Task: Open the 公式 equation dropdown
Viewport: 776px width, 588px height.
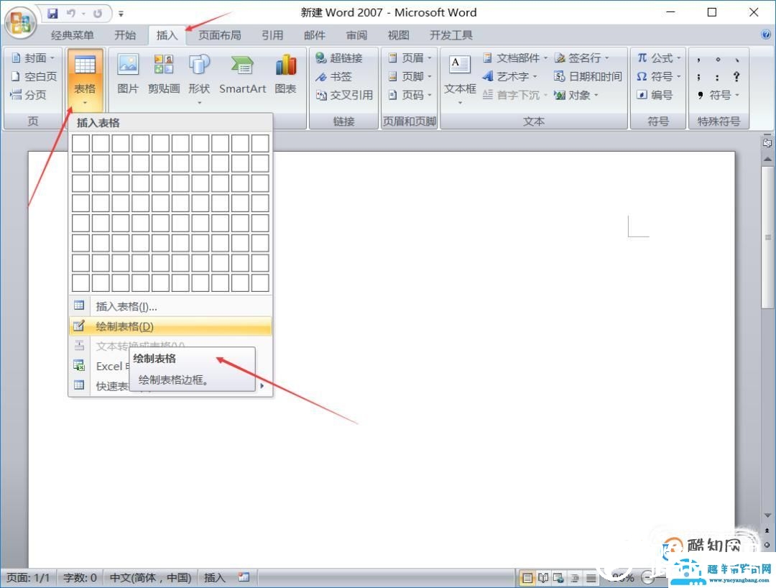Action: click(659, 58)
